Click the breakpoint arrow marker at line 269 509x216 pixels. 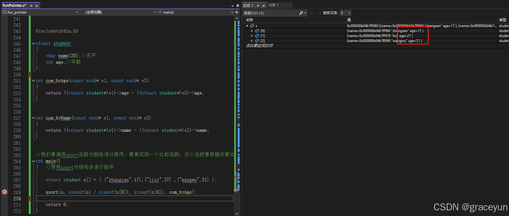tap(4, 192)
